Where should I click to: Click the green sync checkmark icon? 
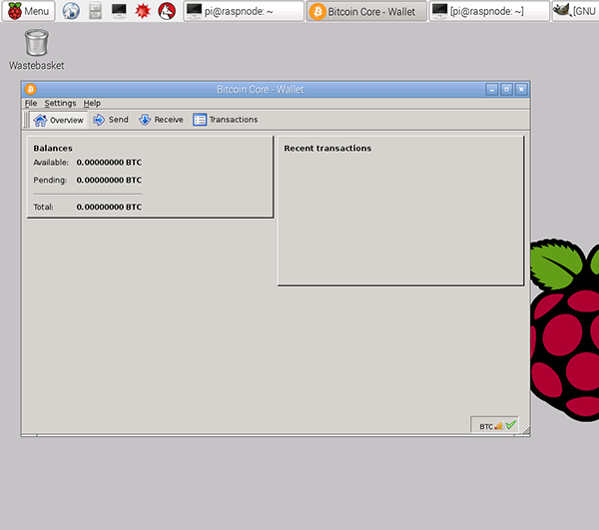tap(511, 424)
